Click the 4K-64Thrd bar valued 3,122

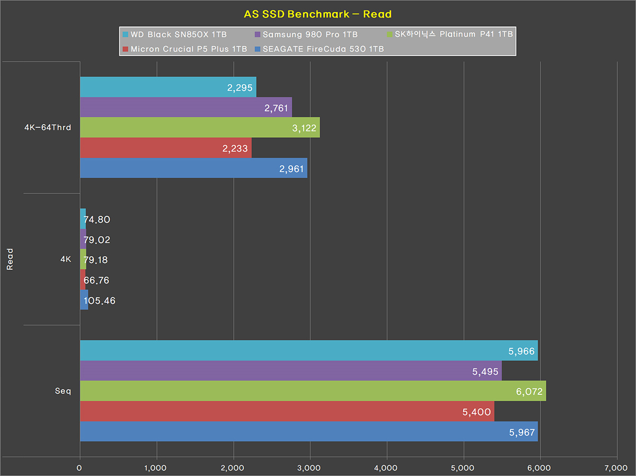(200, 127)
